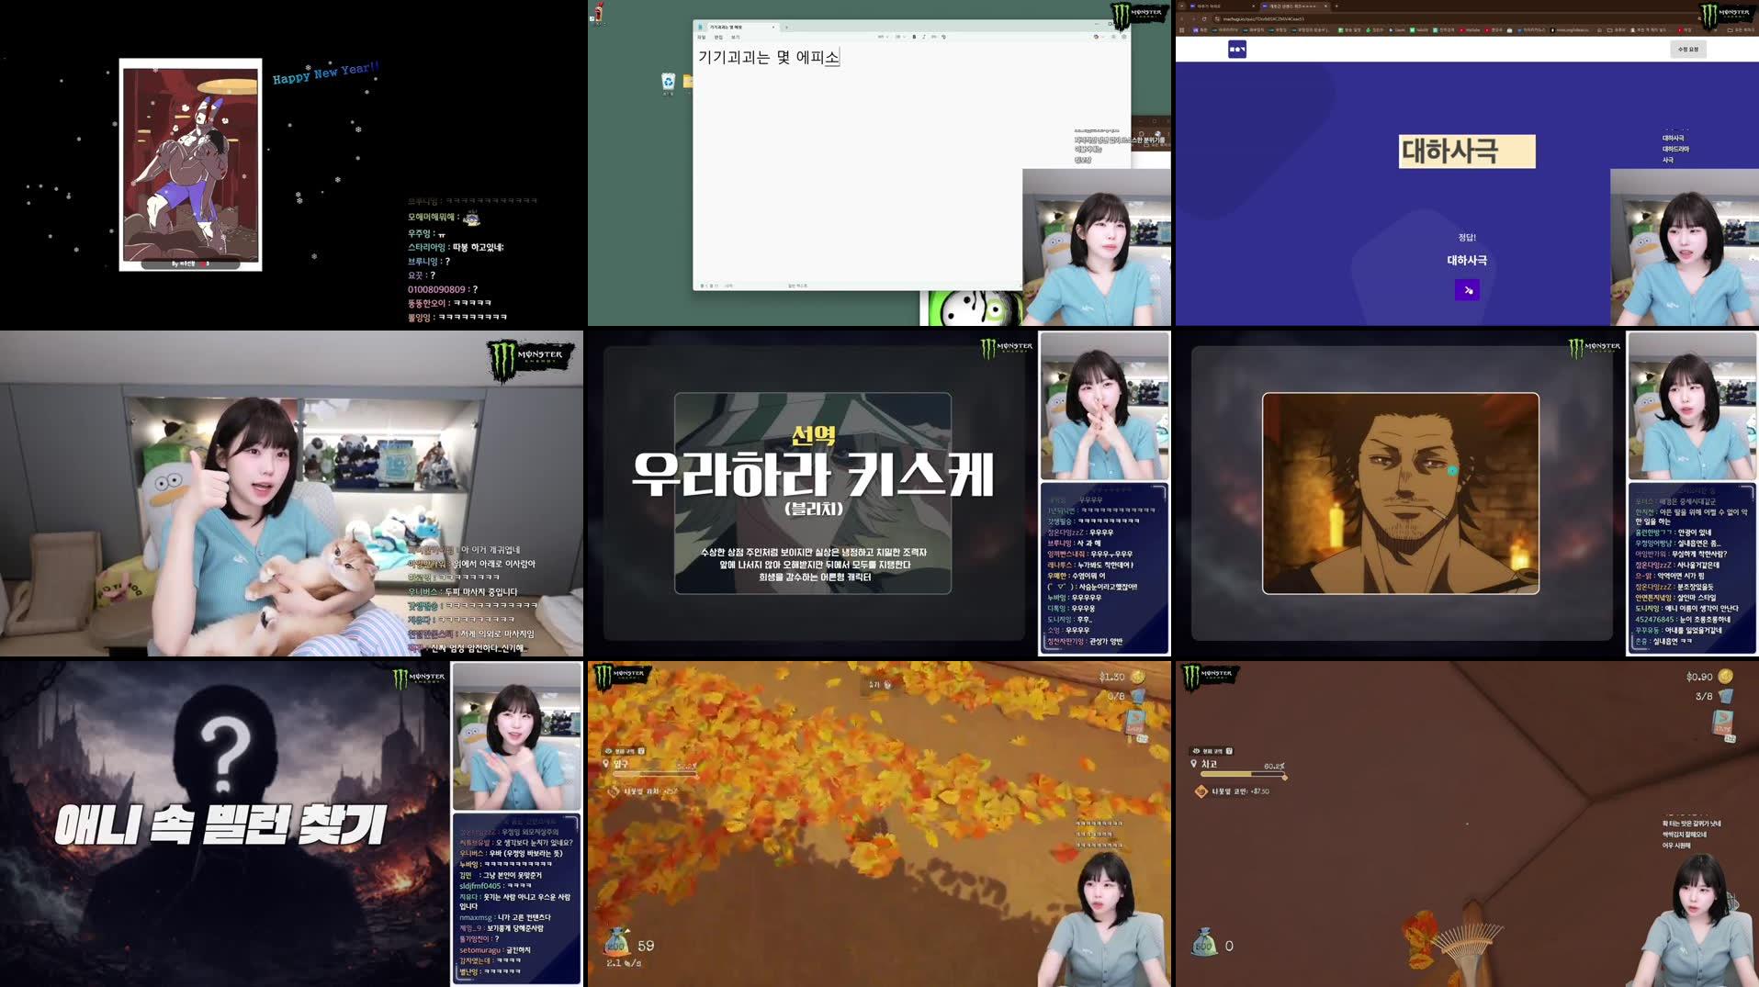The image size is (1759, 987).
Task: Open the font size dropdown in Notepad's toolbar
Action: pyautogui.click(x=898, y=37)
